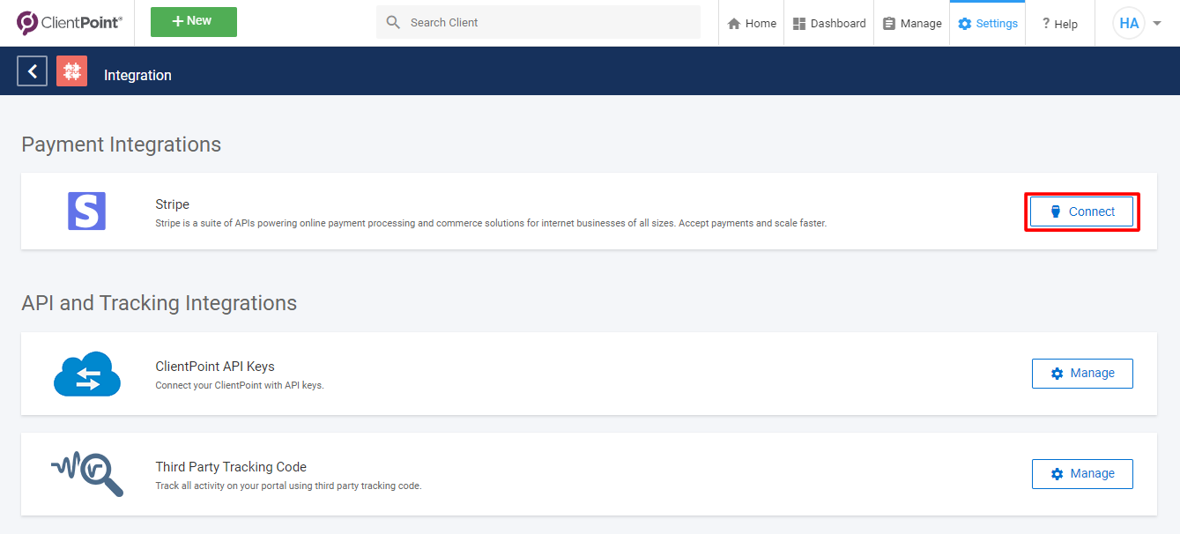Click the ClientPoint logo
1180x534 pixels.
click(x=70, y=23)
